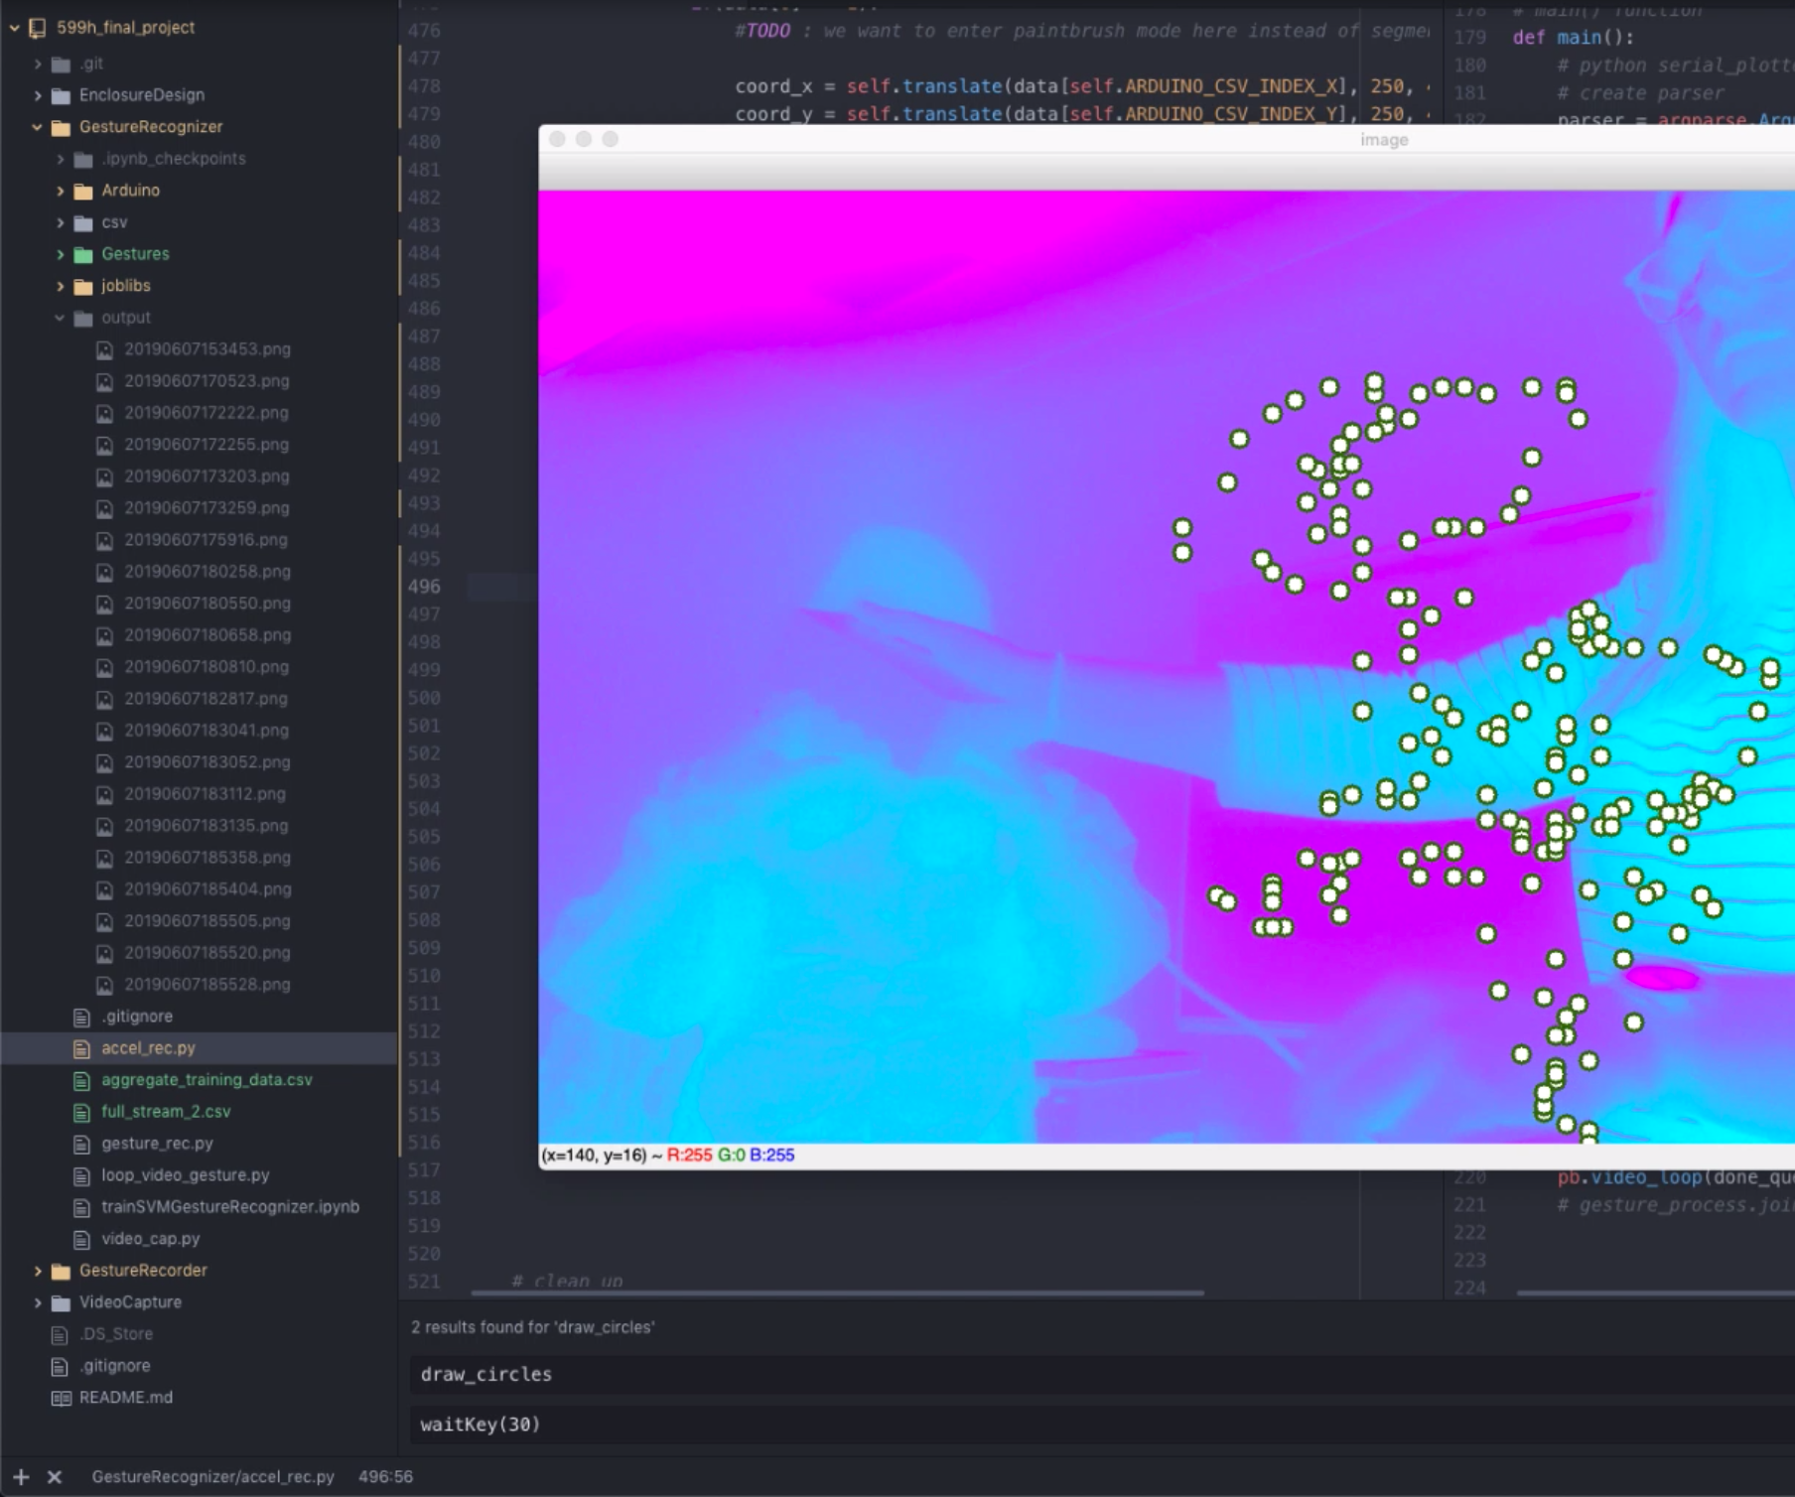Click file icon next to full_stream_2.csv
This screenshot has height=1497, width=1795.
[x=81, y=1112]
